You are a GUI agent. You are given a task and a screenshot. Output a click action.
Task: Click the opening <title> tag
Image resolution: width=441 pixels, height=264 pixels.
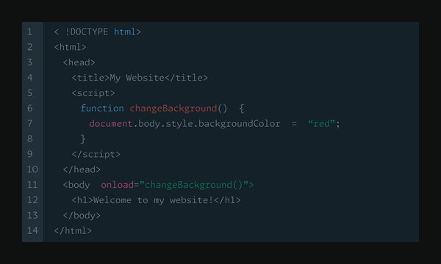pos(90,78)
